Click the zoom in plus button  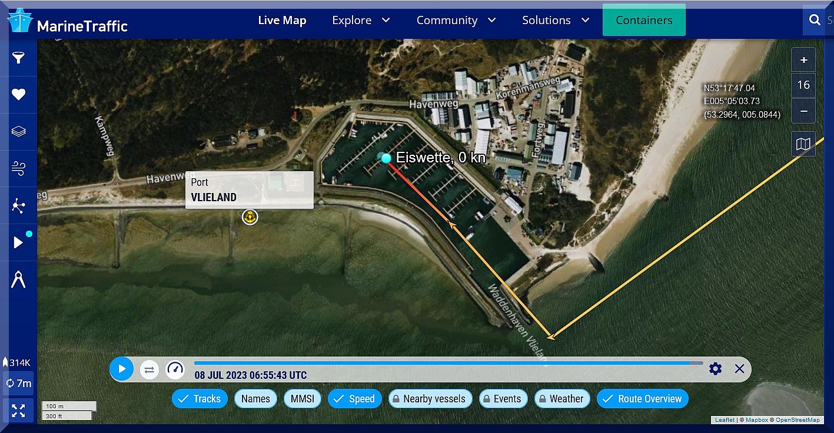[x=803, y=61]
